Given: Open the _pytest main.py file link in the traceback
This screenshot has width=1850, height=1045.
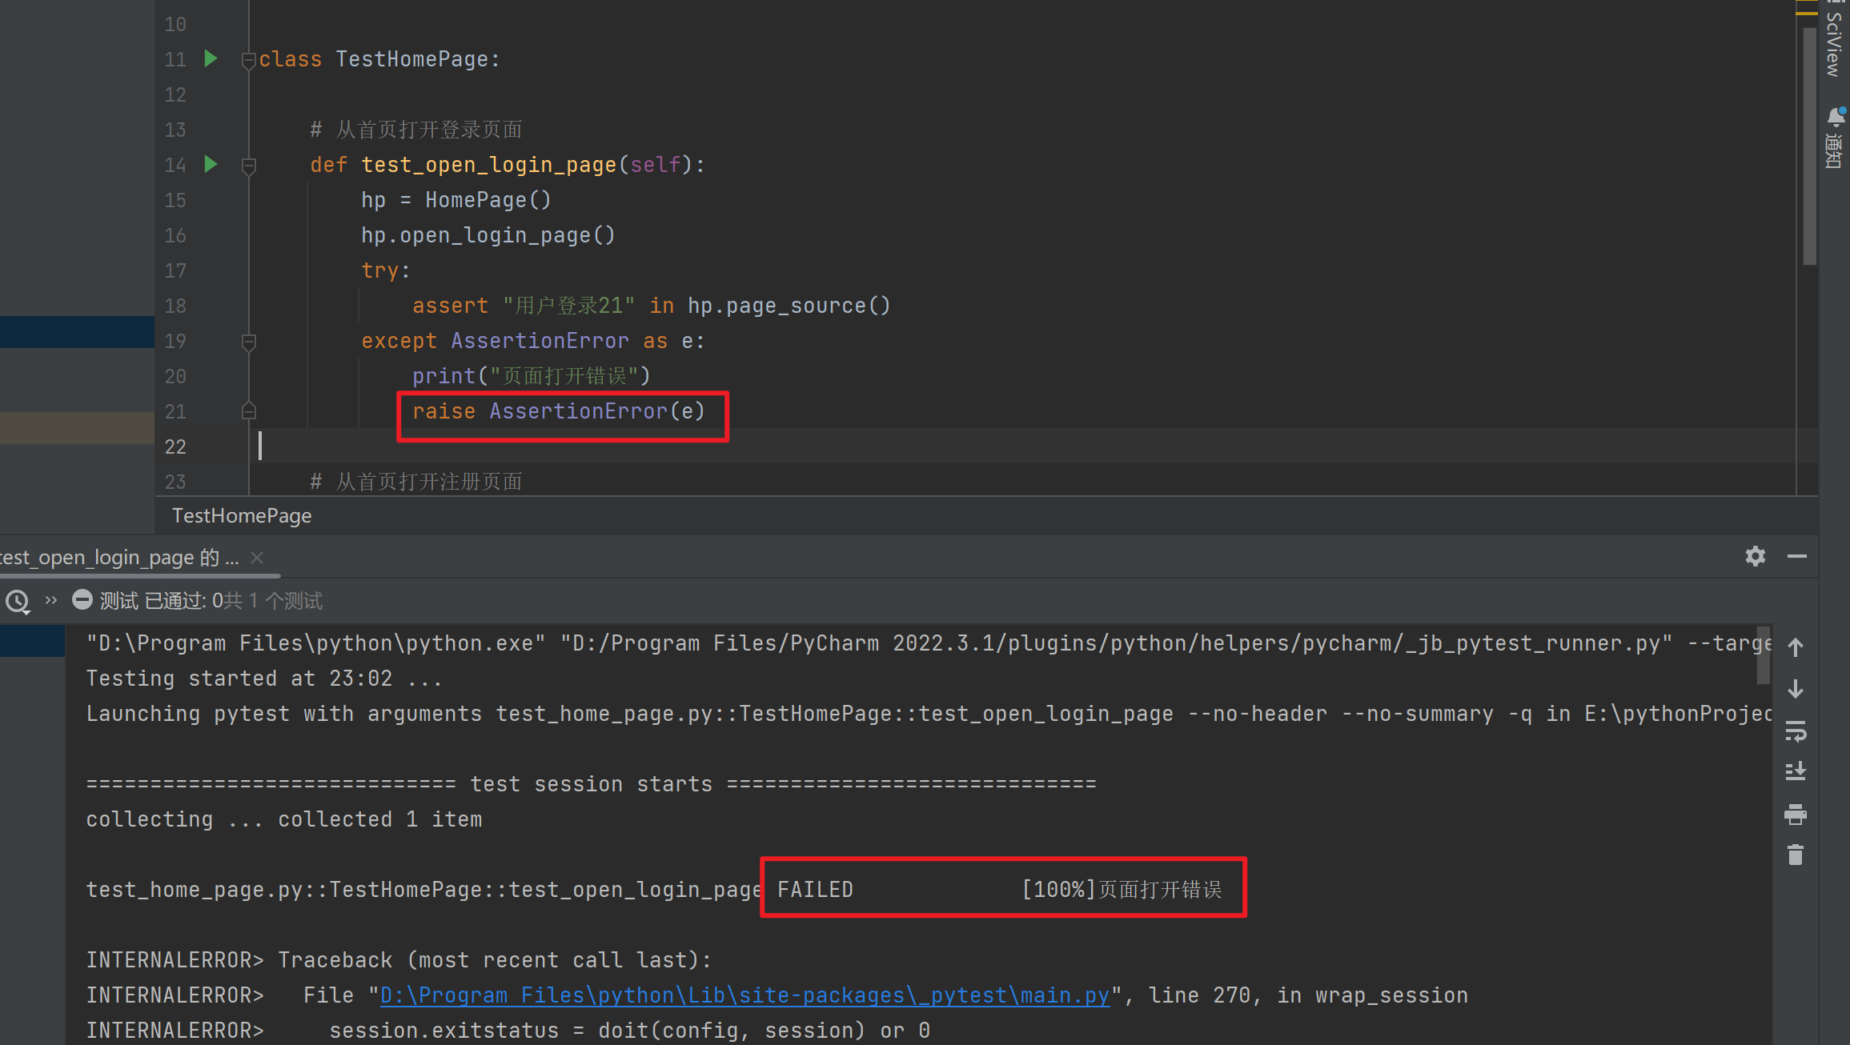Looking at the screenshot, I should 744,995.
